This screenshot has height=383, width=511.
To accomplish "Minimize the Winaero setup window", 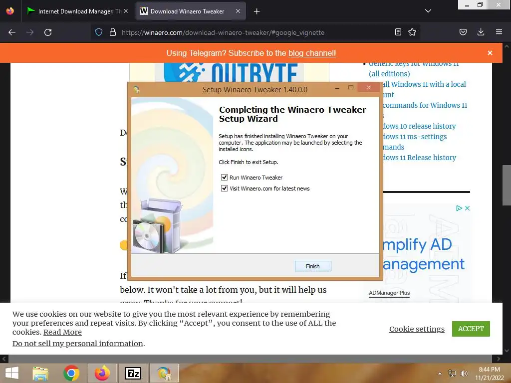I will (337, 88).
